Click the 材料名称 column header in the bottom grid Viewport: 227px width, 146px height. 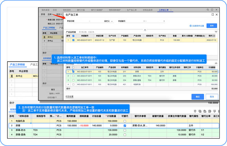pos(23,116)
